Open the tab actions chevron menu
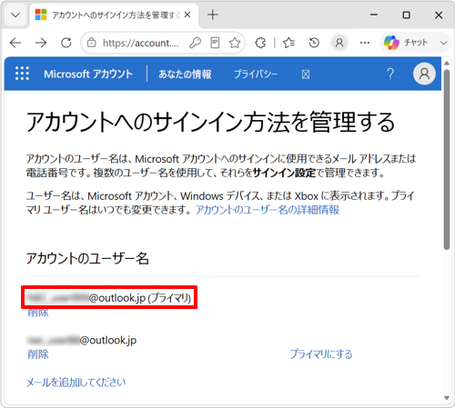 tap(15, 15)
